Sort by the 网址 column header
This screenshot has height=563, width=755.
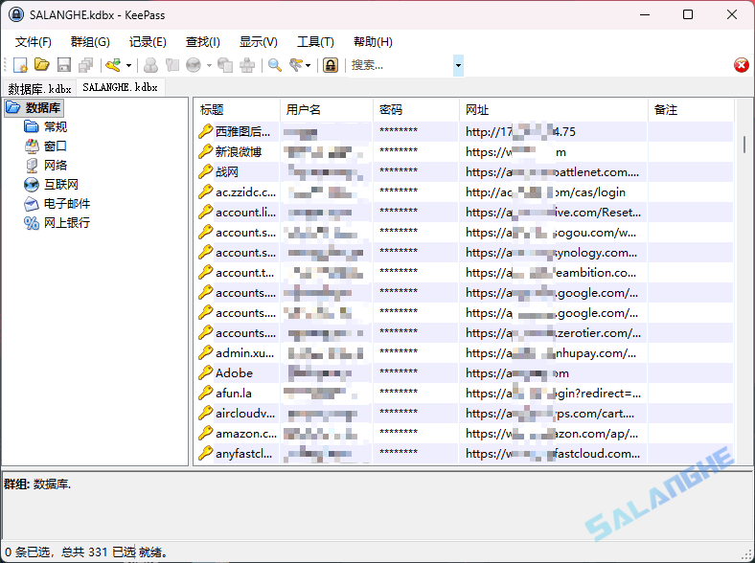point(554,110)
